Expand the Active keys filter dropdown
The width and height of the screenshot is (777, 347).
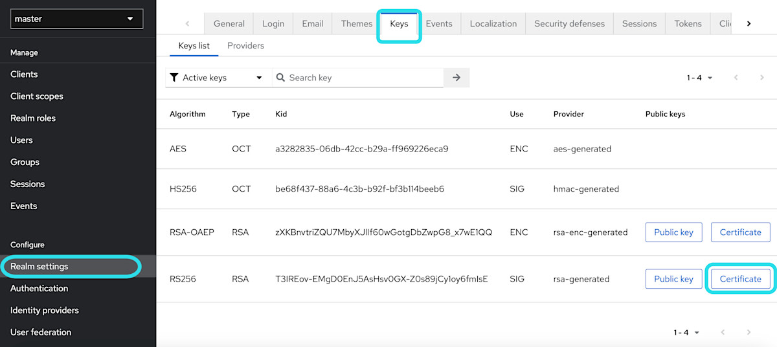[218, 78]
